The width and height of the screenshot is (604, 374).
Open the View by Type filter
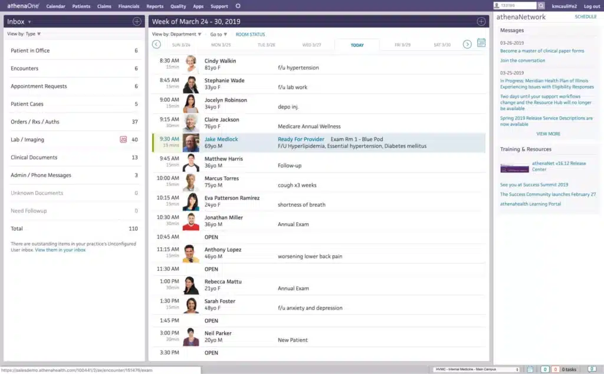[23, 34]
